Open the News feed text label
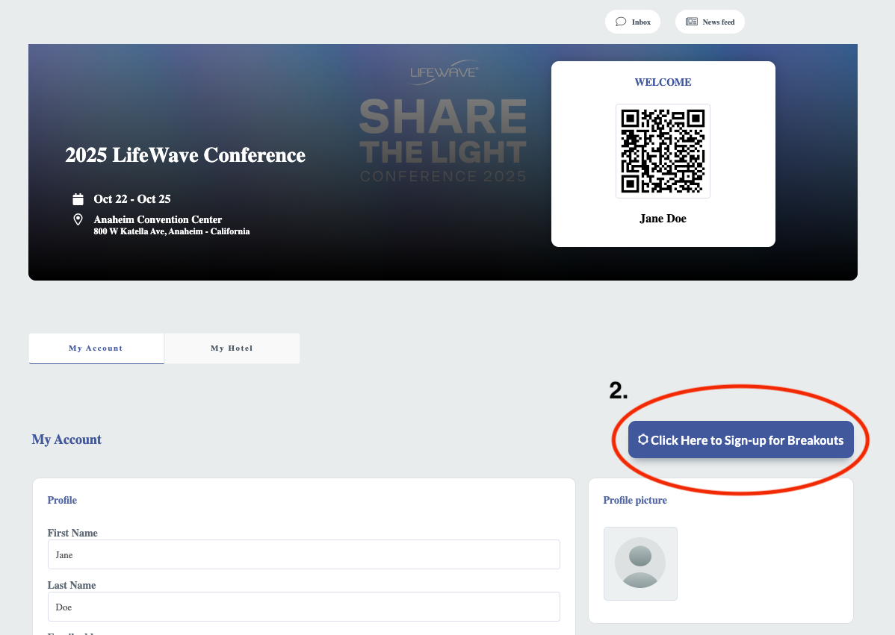Image resolution: width=895 pixels, height=635 pixels. pyautogui.click(x=718, y=22)
